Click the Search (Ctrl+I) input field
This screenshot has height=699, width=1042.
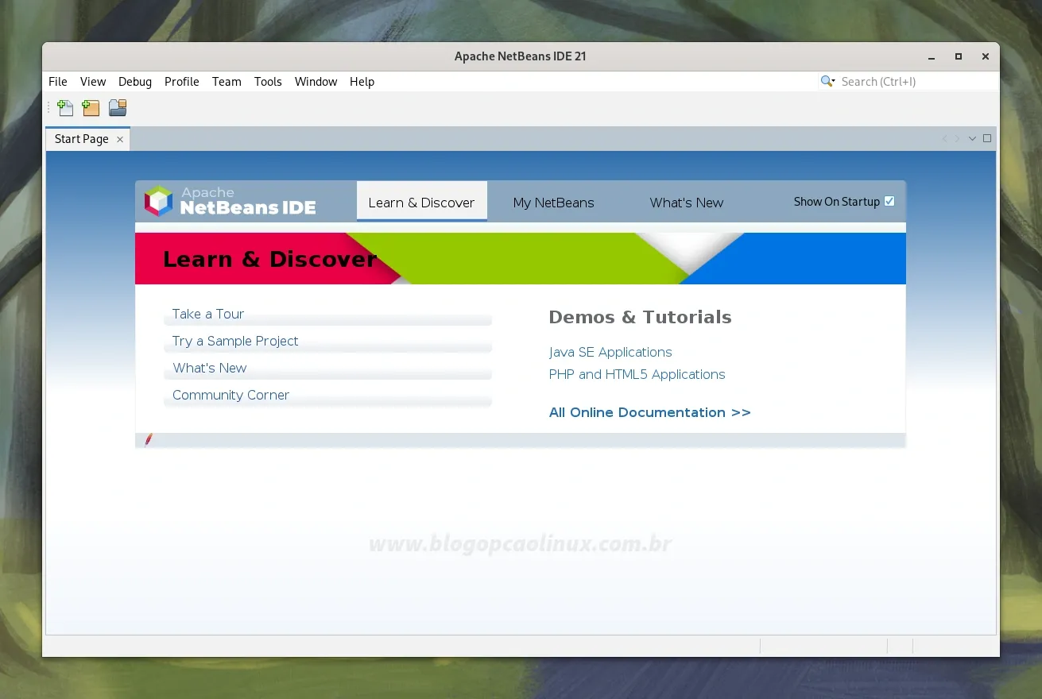coord(918,81)
